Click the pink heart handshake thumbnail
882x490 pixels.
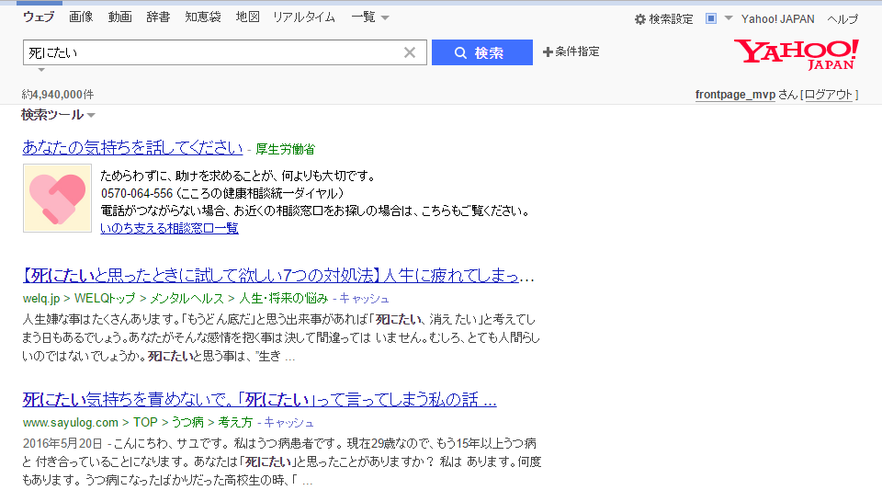point(57,198)
